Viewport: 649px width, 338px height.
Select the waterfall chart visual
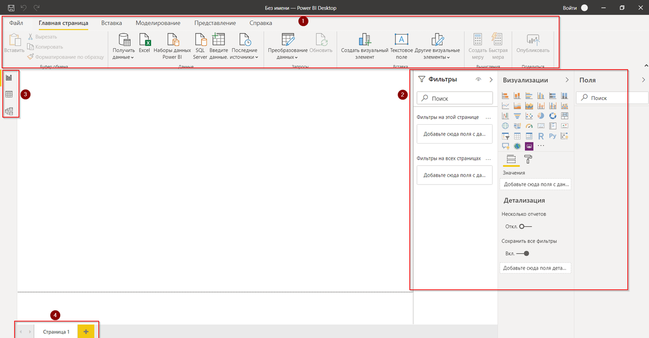point(505,116)
